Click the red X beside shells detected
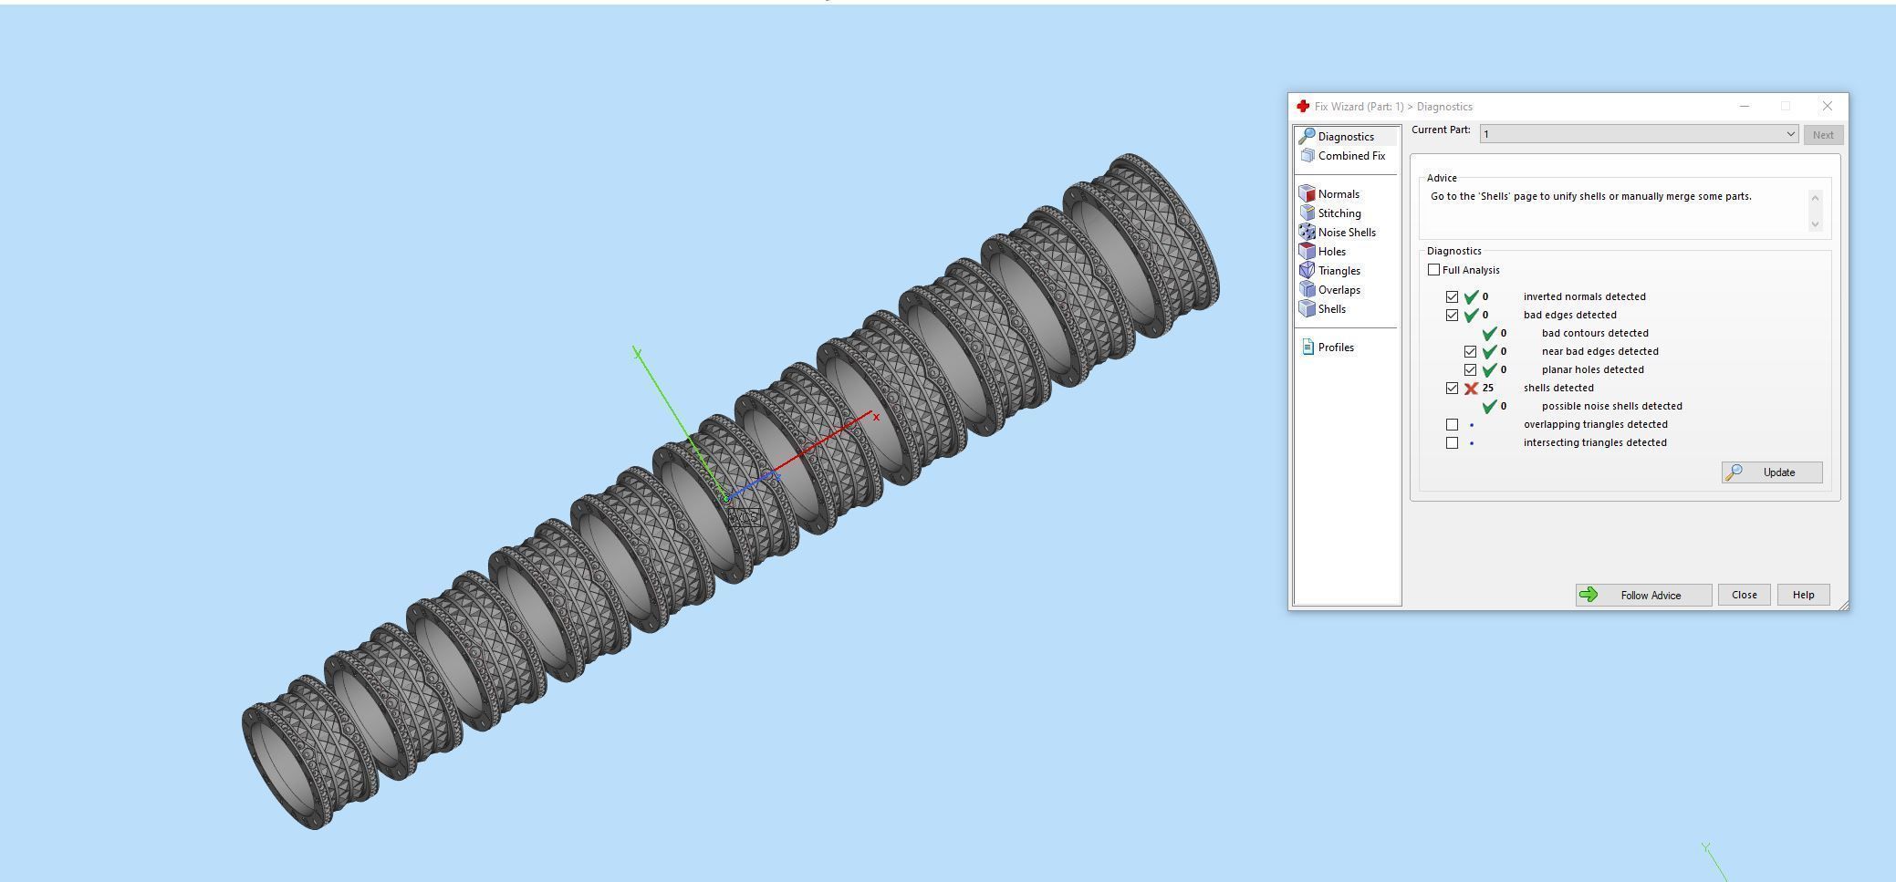1896x882 pixels. (x=1471, y=389)
